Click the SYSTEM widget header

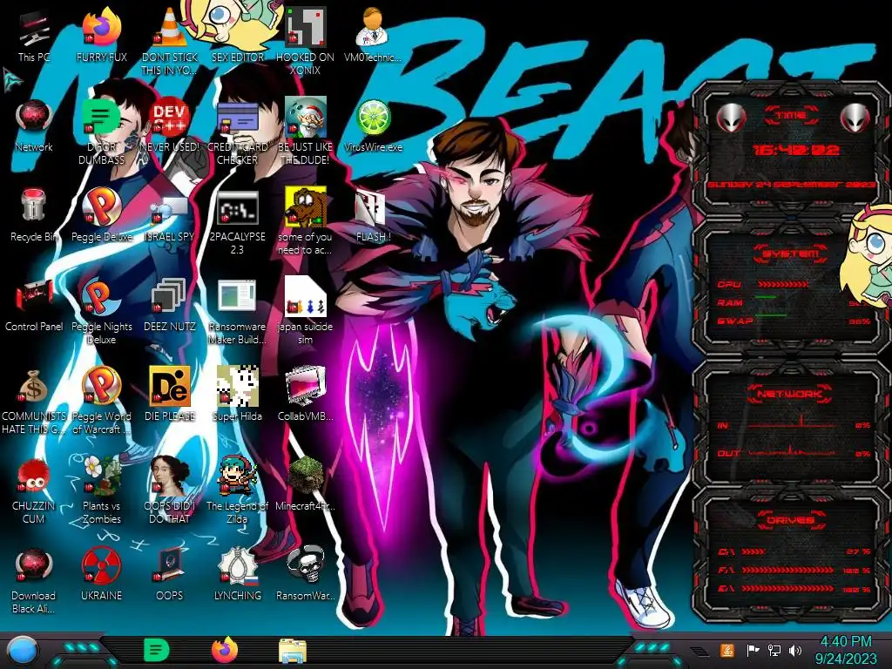click(x=791, y=253)
